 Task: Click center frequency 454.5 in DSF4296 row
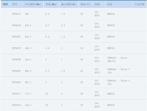click(28, 60)
